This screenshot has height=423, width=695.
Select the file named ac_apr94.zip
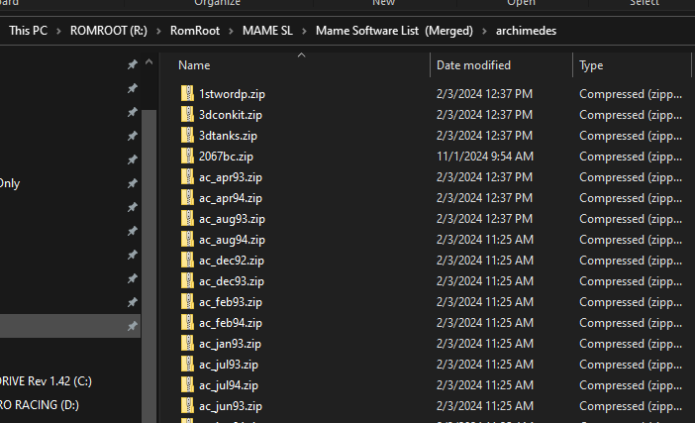231,198
